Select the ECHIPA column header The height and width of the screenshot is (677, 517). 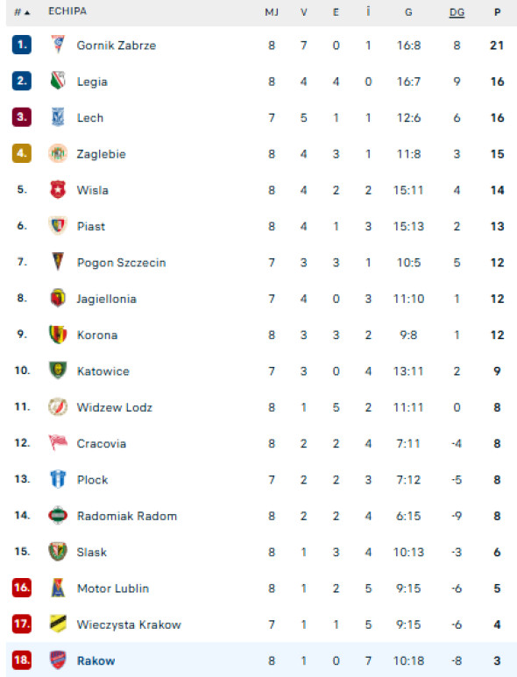pos(67,11)
